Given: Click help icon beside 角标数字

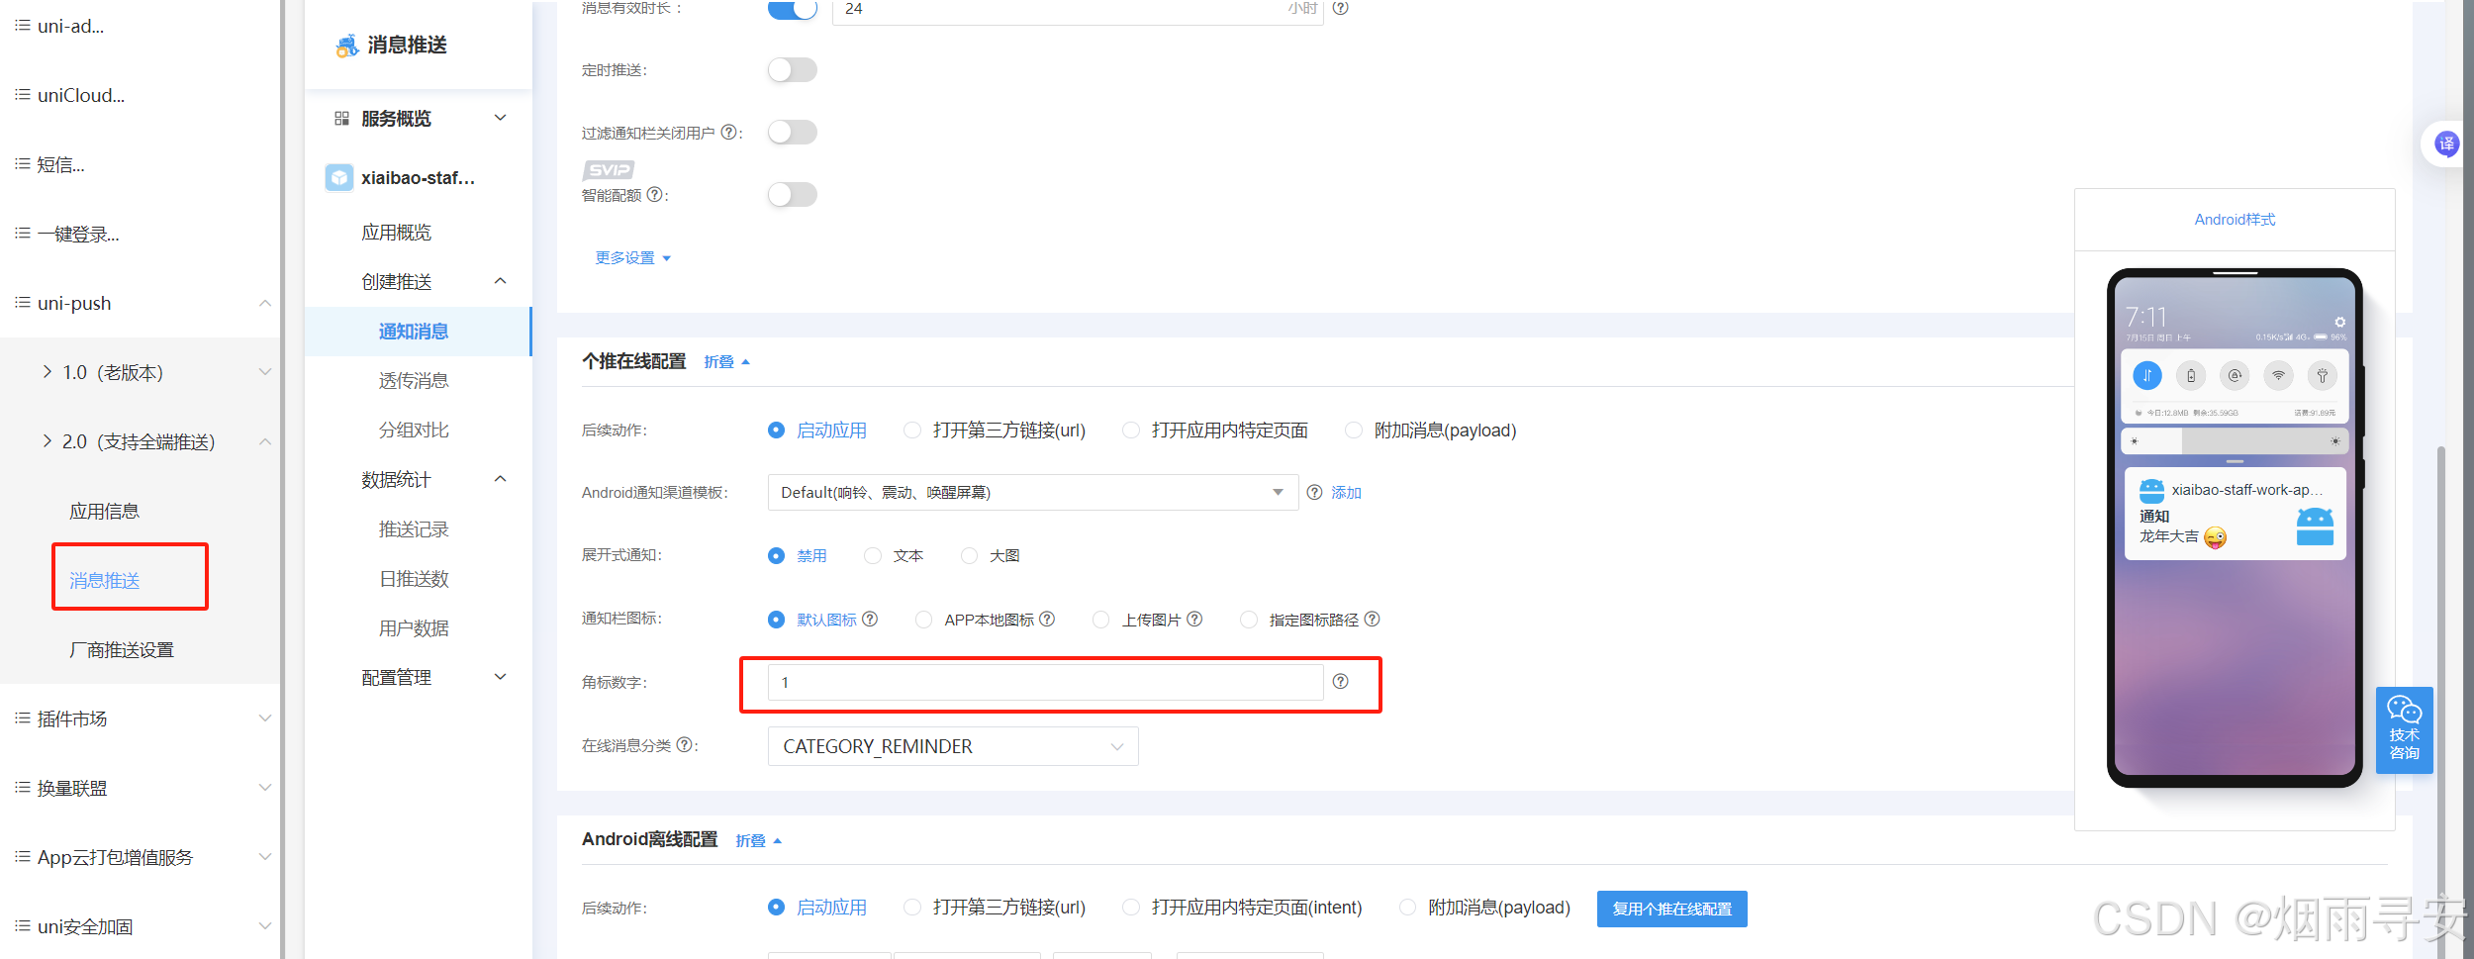Looking at the screenshot, I should pos(1341,681).
